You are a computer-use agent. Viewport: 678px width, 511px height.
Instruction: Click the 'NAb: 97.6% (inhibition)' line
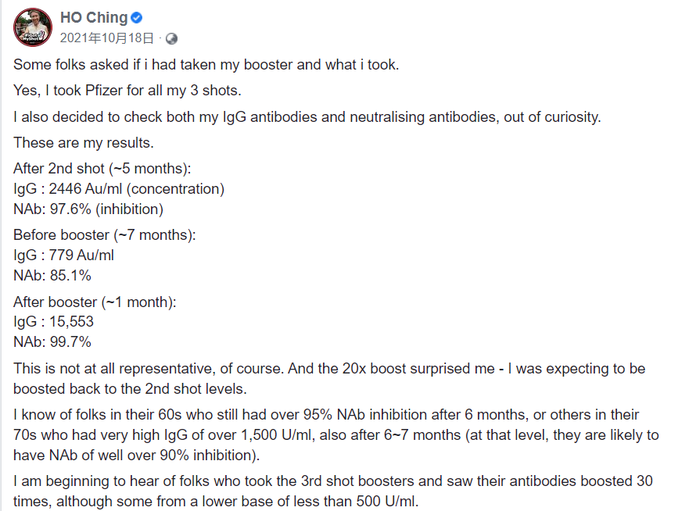click(x=88, y=209)
